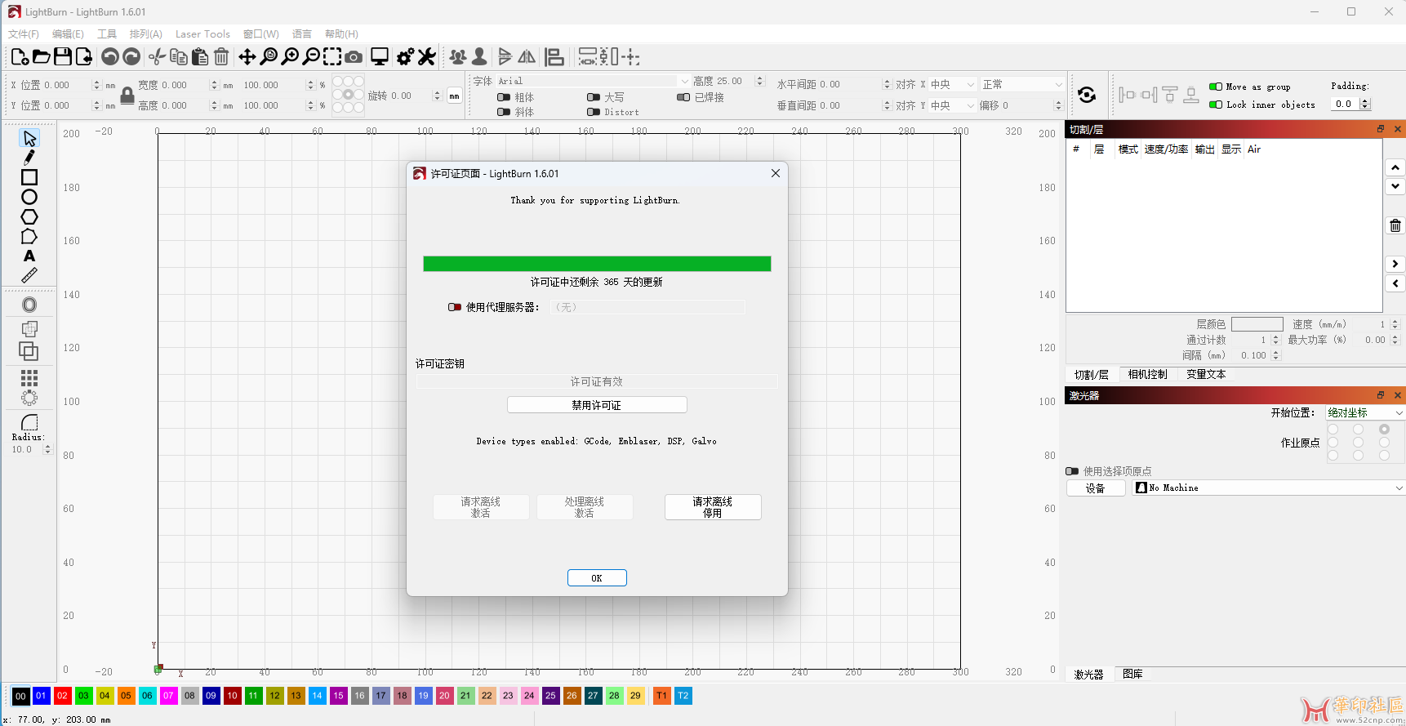
Task: Select the offset shapes tool
Action: click(29, 305)
